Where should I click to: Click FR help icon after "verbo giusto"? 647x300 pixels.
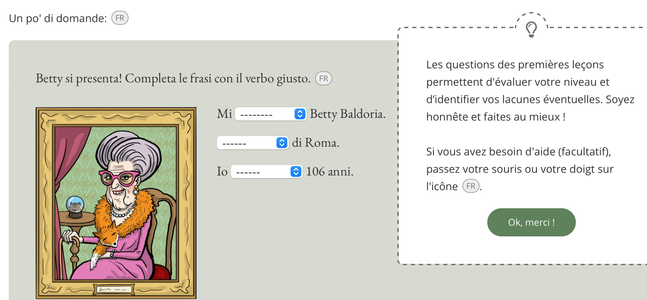[x=323, y=79]
